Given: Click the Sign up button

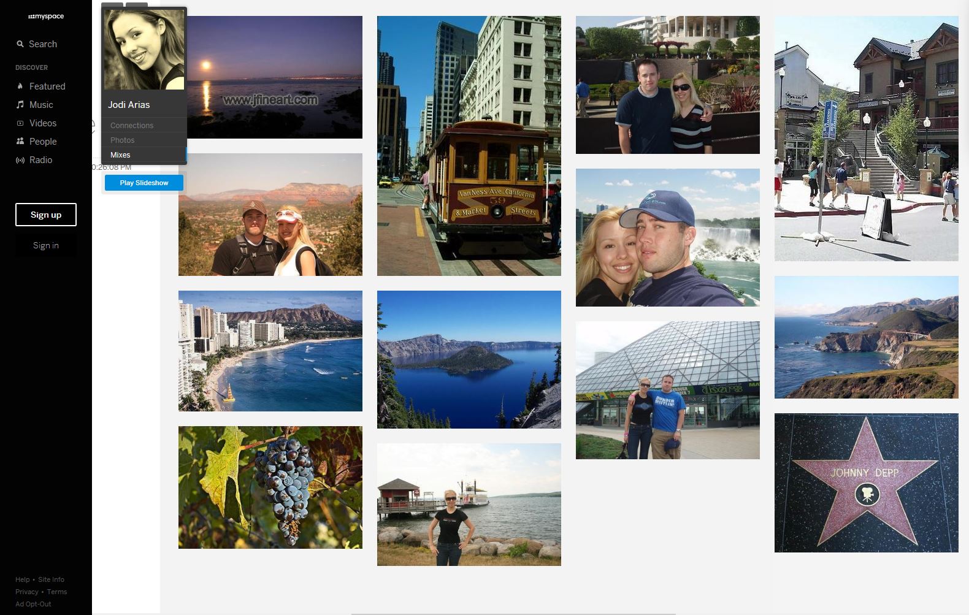Looking at the screenshot, I should [46, 215].
